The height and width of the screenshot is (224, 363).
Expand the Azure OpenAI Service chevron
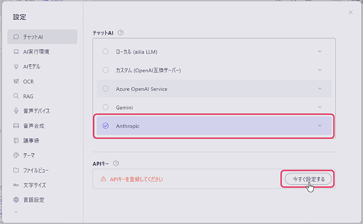[320, 88]
